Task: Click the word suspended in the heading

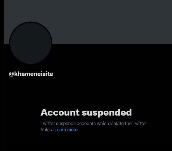Action: [x=107, y=112]
